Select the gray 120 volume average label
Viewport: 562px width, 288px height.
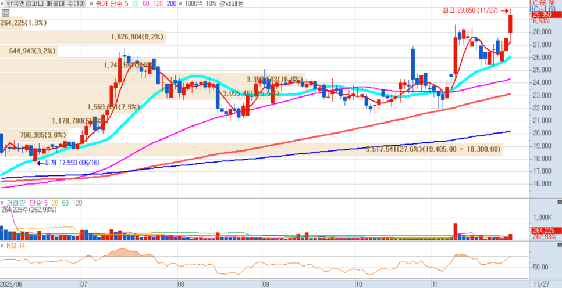[77, 203]
